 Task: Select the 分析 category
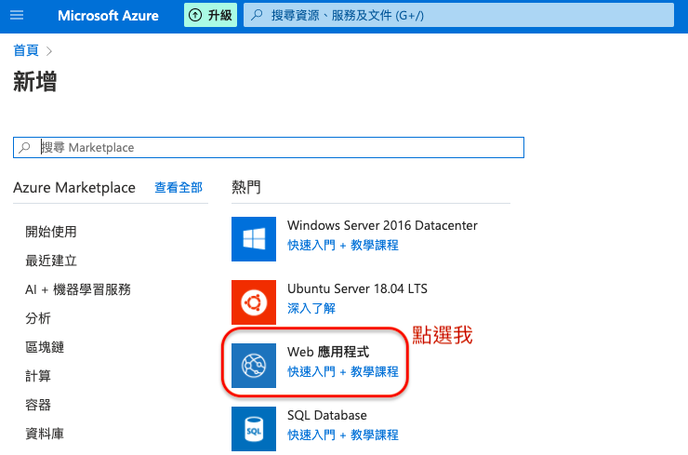point(38,318)
